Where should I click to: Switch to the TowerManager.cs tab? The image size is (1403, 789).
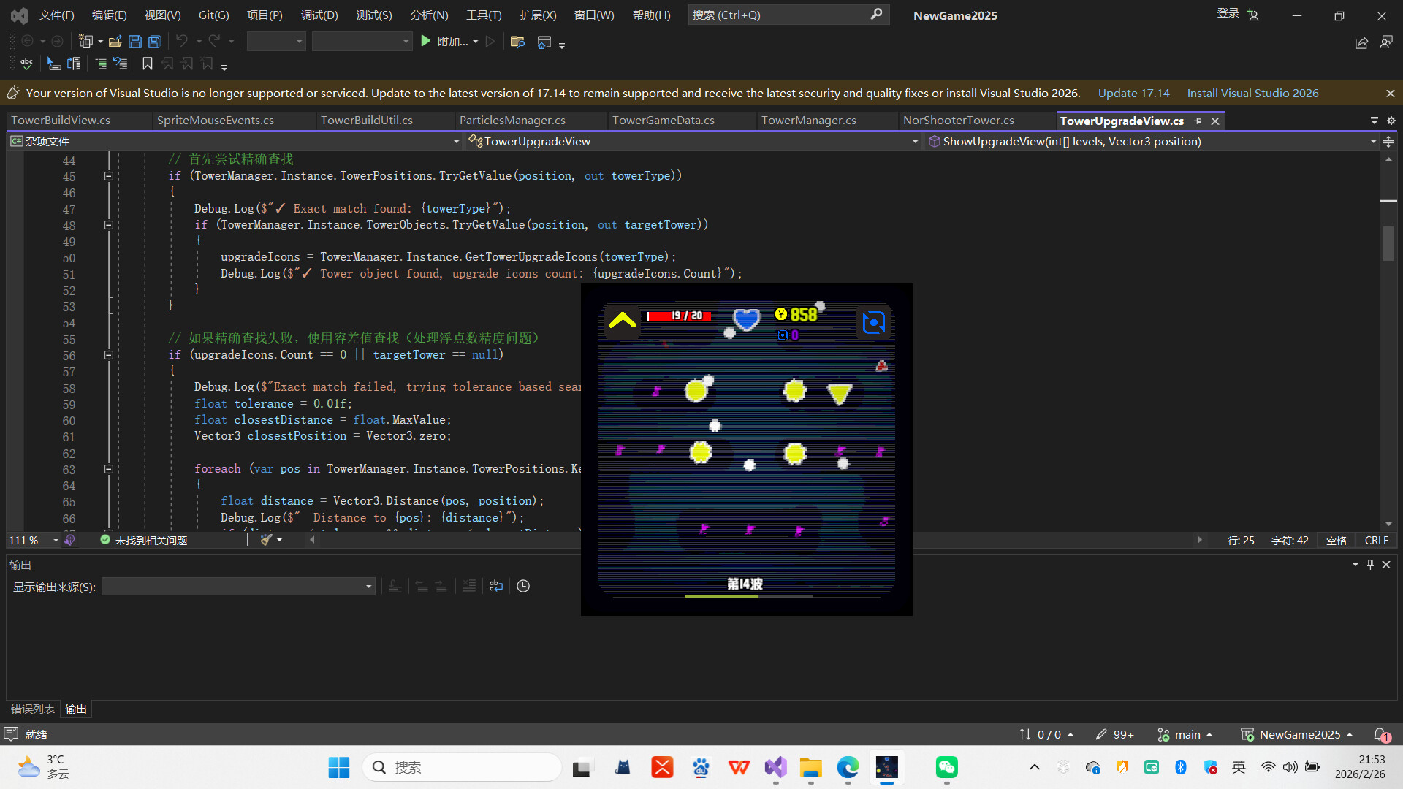(808, 120)
